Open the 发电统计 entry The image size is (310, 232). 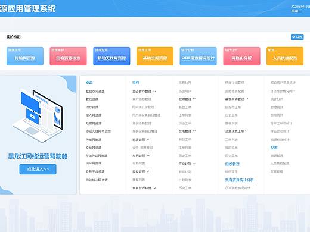pos(277,115)
